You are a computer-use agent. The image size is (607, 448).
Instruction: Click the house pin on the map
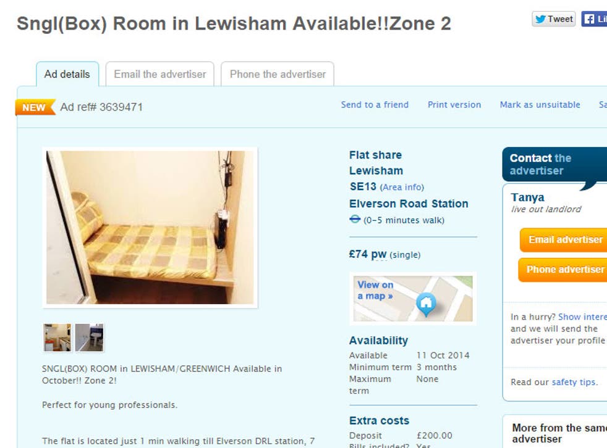[x=427, y=305]
